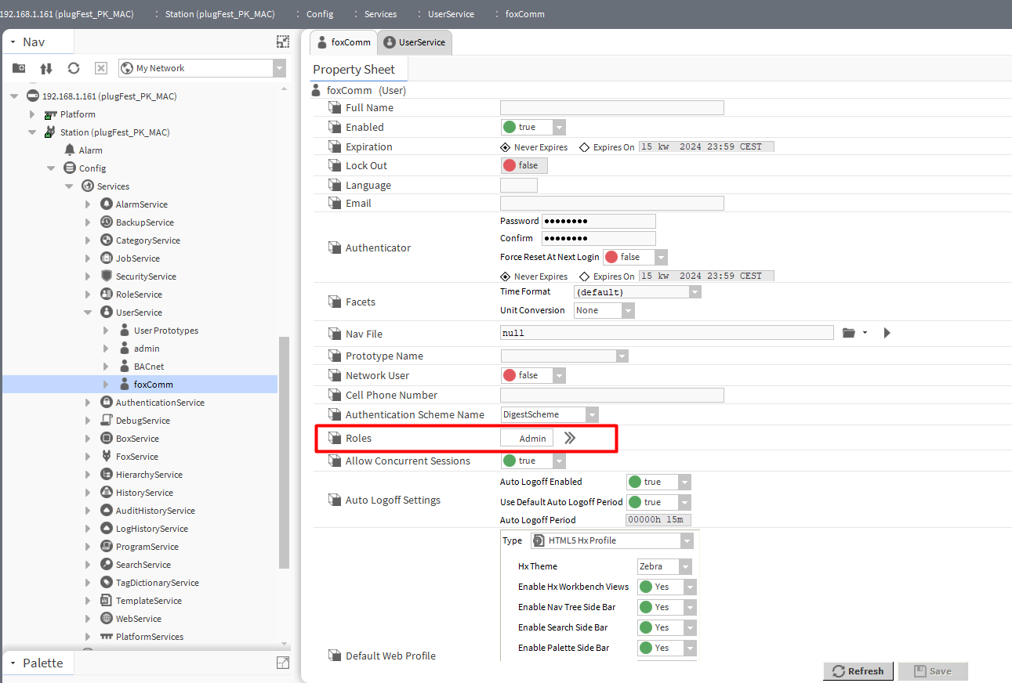Click the Save button
Image resolution: width=1012 pixels, height=683 pixels.
tap(932, 671)
